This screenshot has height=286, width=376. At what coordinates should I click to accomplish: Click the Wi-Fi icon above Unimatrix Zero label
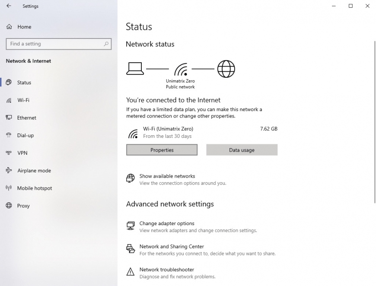click(181, 69)
